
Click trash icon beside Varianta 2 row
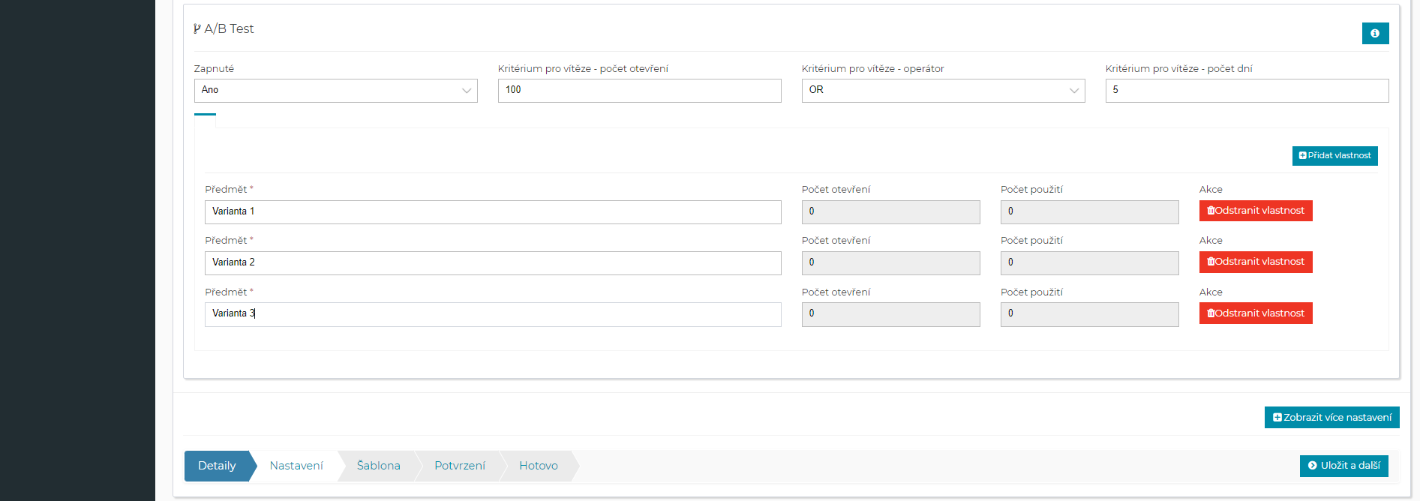point(1211,262)
